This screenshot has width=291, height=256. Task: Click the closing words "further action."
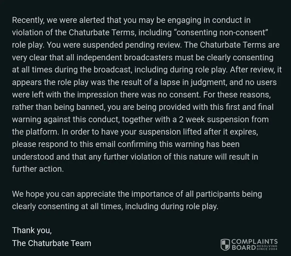click(x=38, y=169)
